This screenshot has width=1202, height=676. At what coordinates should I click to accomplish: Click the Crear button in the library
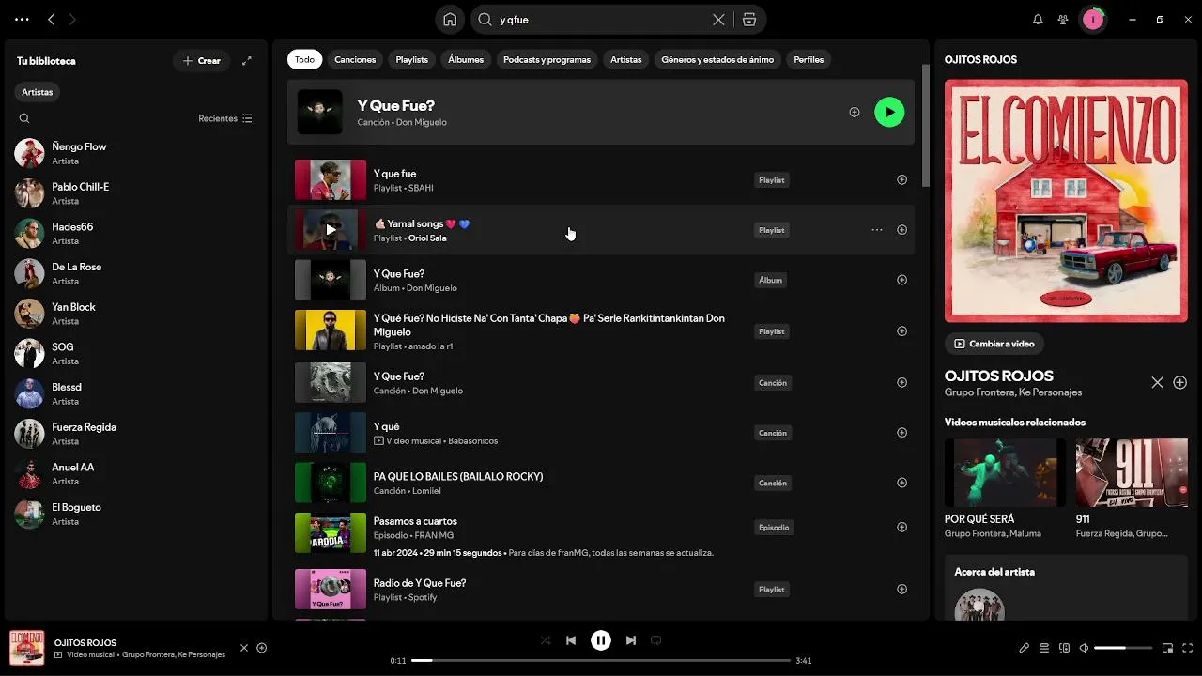(x=202, y=61)
